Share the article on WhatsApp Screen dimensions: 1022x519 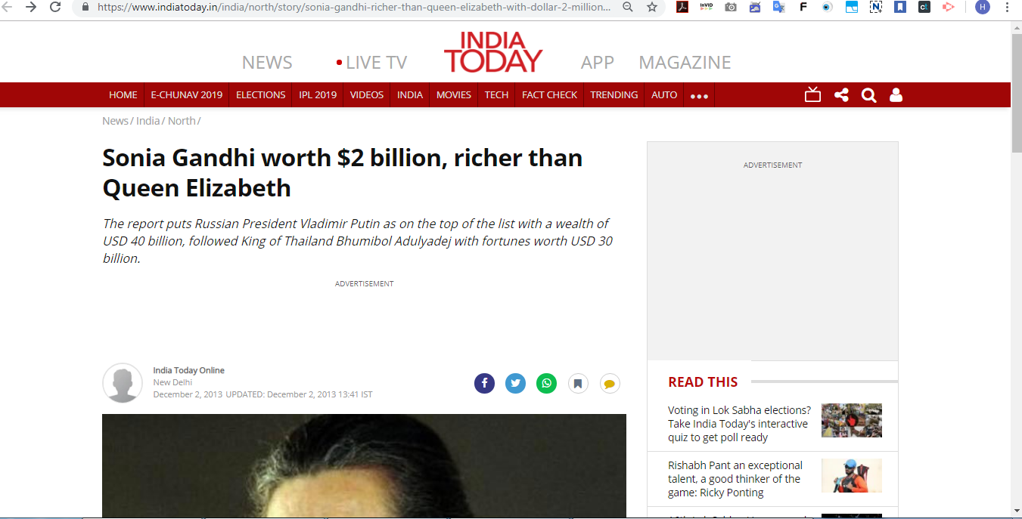coord(546,383)
